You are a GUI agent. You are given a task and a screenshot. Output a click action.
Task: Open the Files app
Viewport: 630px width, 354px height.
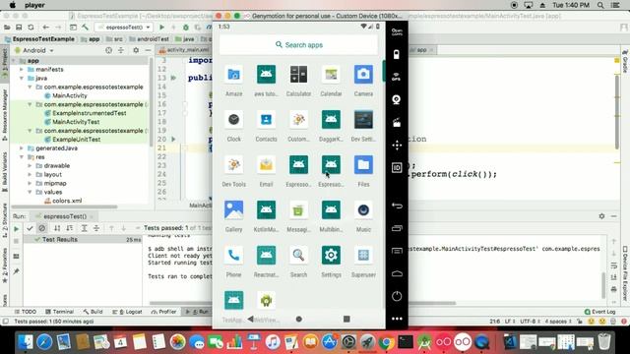[x=363, y=165]
